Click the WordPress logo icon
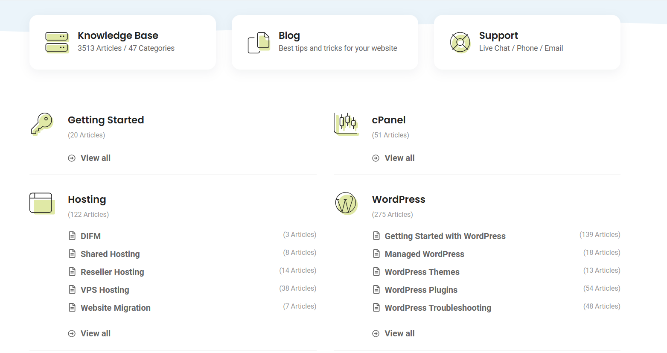This screenshot has height=353, width=667. point(346,203)
